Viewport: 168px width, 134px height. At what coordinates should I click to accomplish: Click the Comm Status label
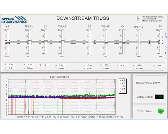point(144,111)
